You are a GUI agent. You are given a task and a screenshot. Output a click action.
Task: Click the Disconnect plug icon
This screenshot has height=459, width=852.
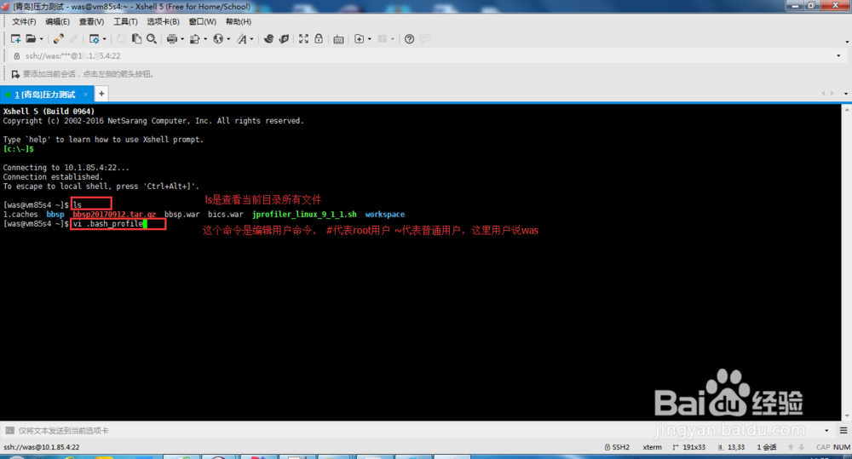(x=58, y=38)
